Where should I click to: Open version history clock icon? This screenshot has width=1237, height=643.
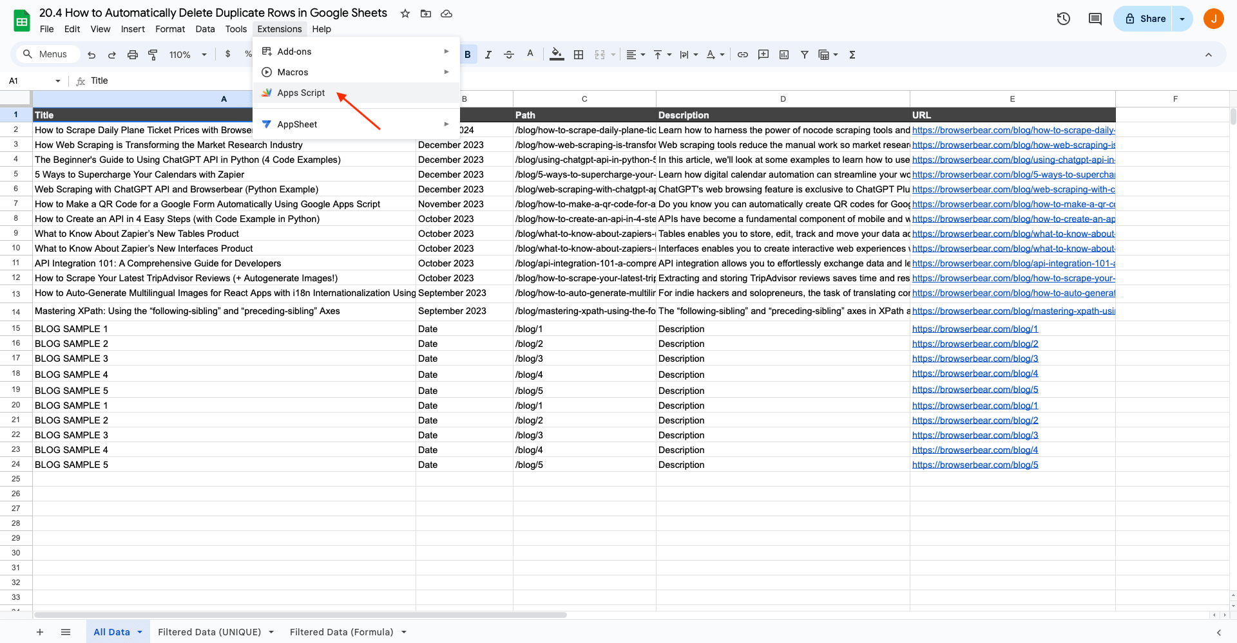1063,19
